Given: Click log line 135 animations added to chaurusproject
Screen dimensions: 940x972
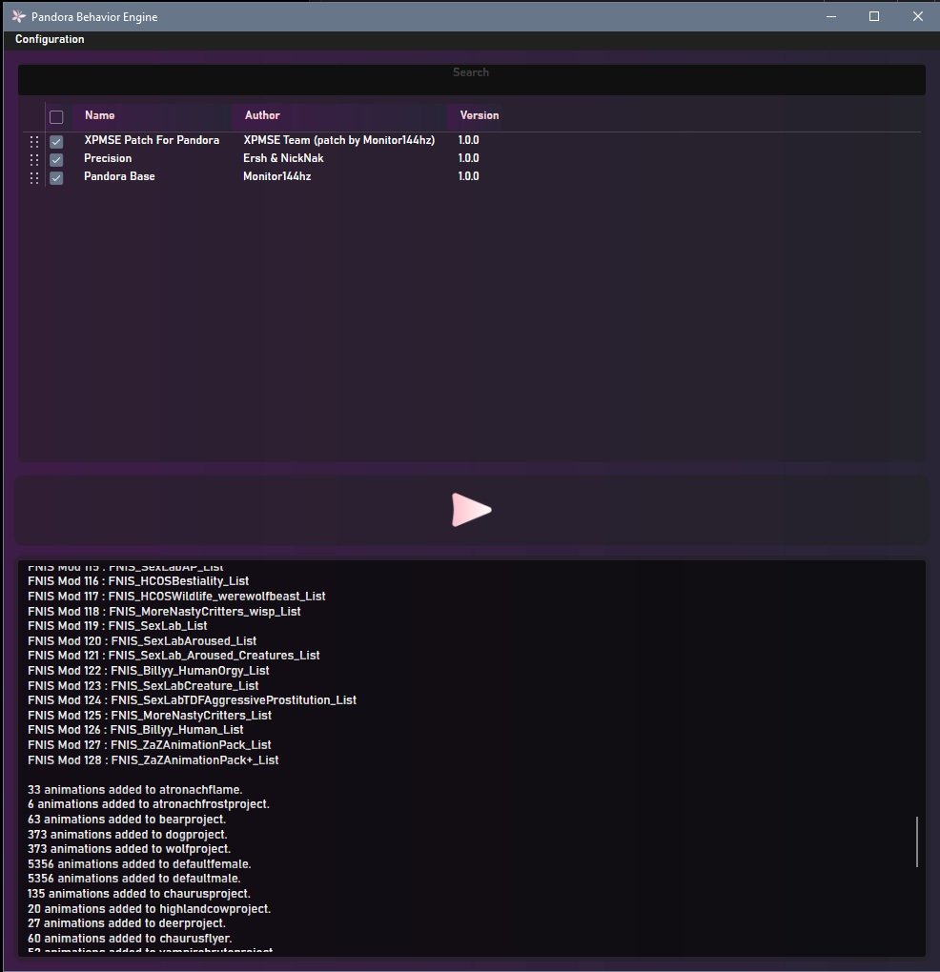Looking at the screenshot, I should [x=139, y=893].
